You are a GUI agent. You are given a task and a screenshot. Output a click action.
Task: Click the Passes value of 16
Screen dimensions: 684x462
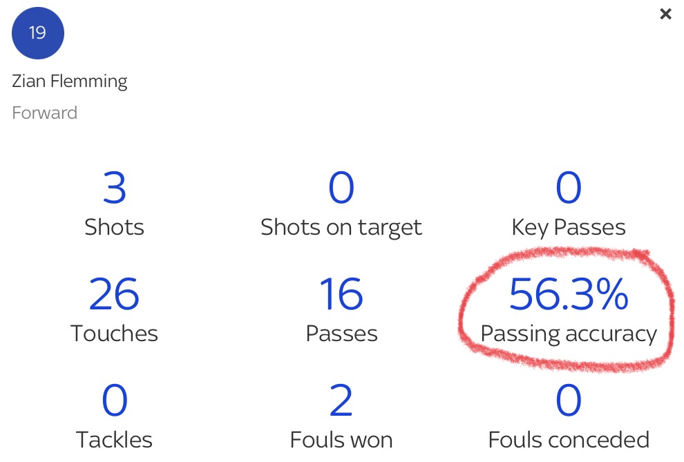coord(341,294)
